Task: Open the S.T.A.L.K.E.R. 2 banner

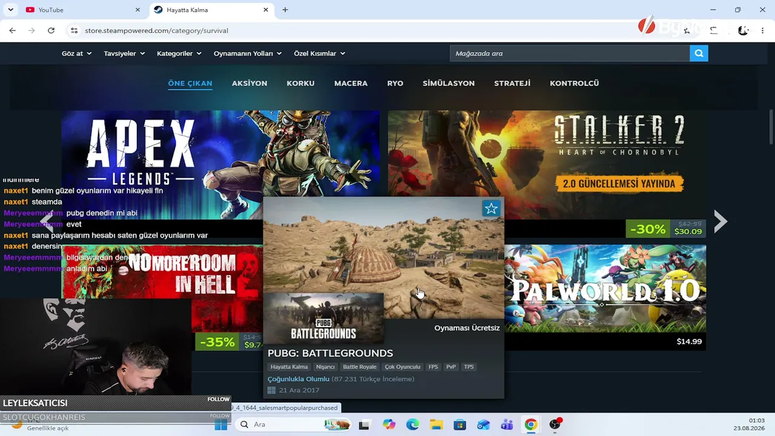Action: 547,163
